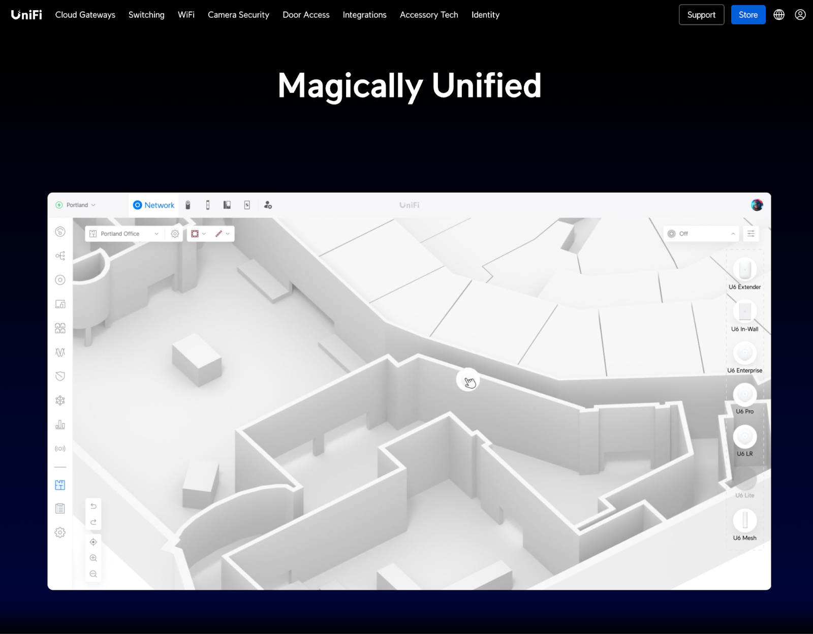The width and height of the screenshot is (813, 634).
Task: Switch to the Access door app icon
Action: click(227, 205)
